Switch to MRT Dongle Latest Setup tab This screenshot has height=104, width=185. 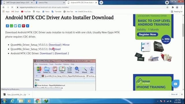coord(18,3)
